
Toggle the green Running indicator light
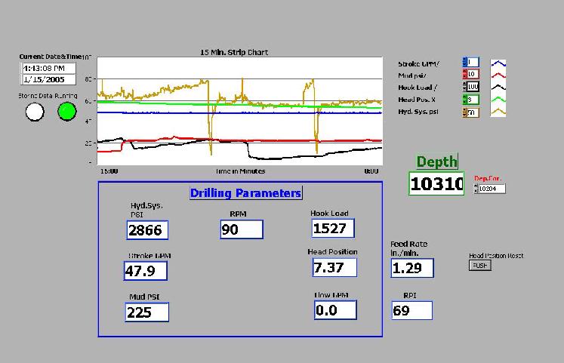point(67,112)
